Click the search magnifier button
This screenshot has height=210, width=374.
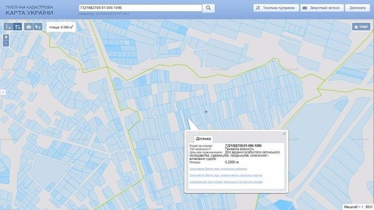[x=209, y=8]
